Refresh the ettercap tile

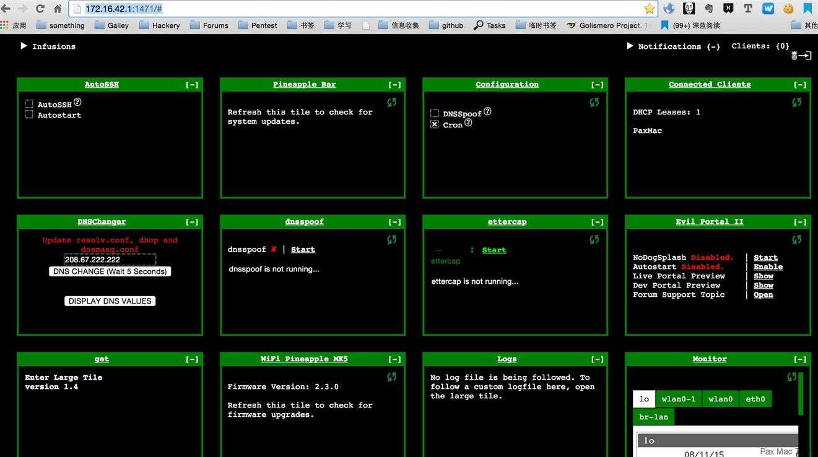tap(594, 239)
